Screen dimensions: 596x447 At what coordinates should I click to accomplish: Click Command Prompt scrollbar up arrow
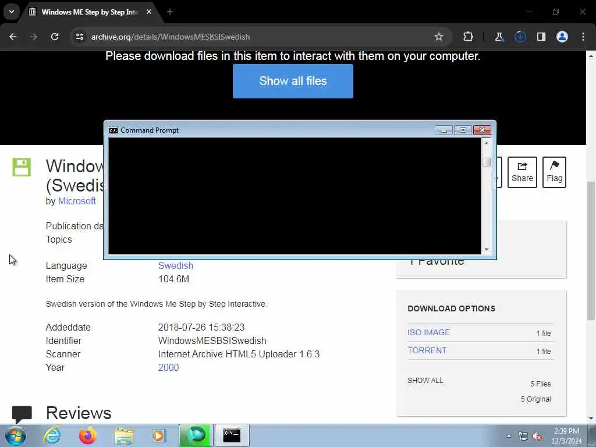[x=486, y=143]
